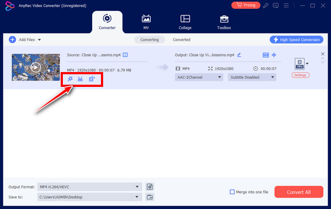Click the AnyRec logo icon
The image size is (331, 209).
10,6
